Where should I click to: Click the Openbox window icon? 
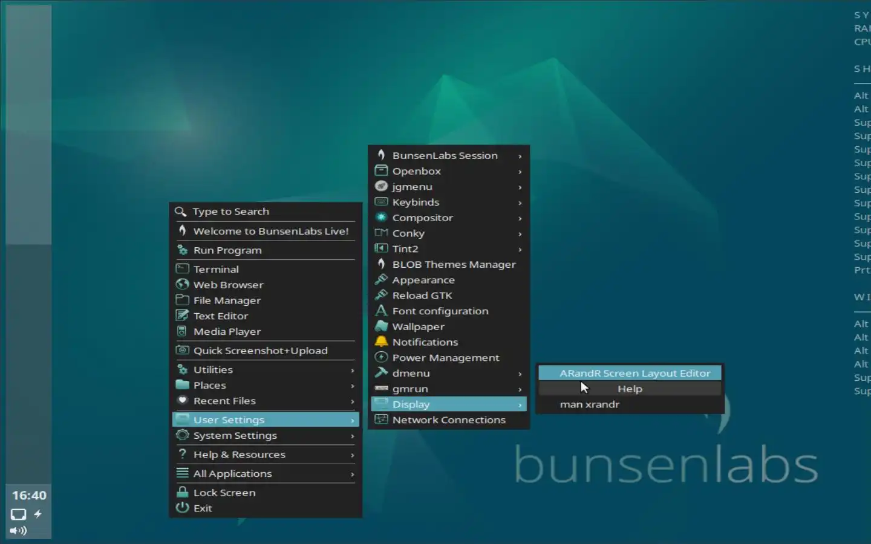(381, 170)
